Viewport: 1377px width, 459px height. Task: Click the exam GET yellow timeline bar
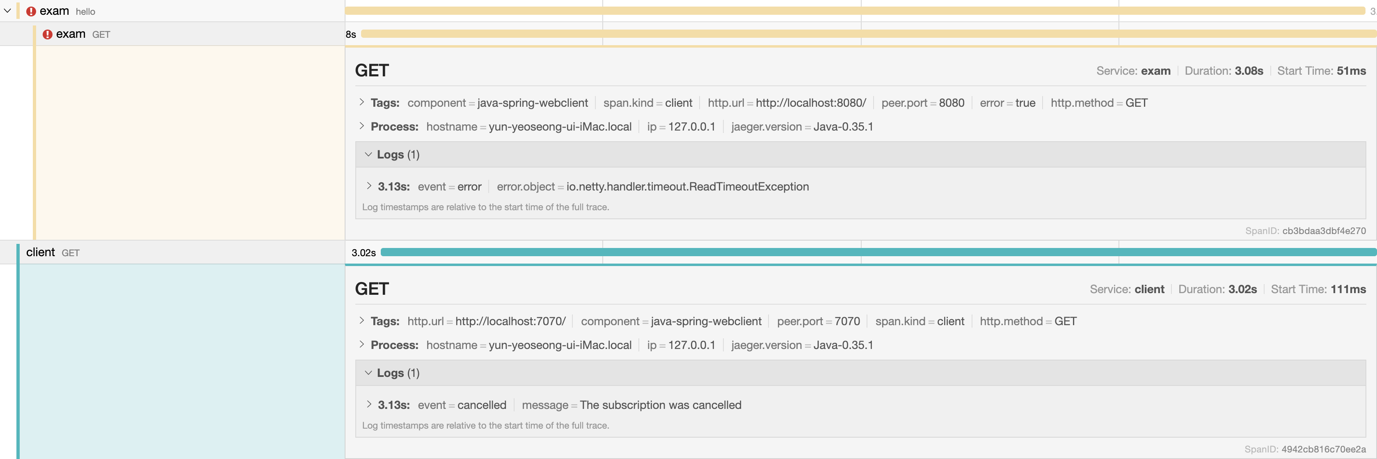point(869,34)
